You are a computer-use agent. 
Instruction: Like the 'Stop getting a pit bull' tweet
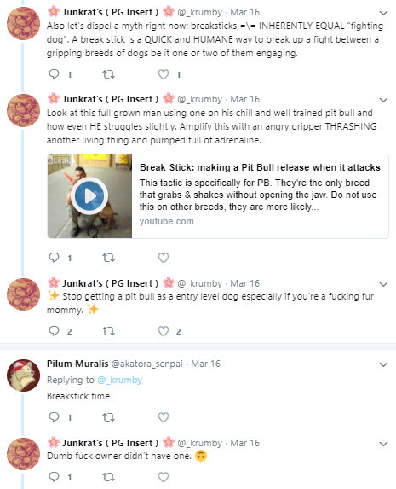164,331
